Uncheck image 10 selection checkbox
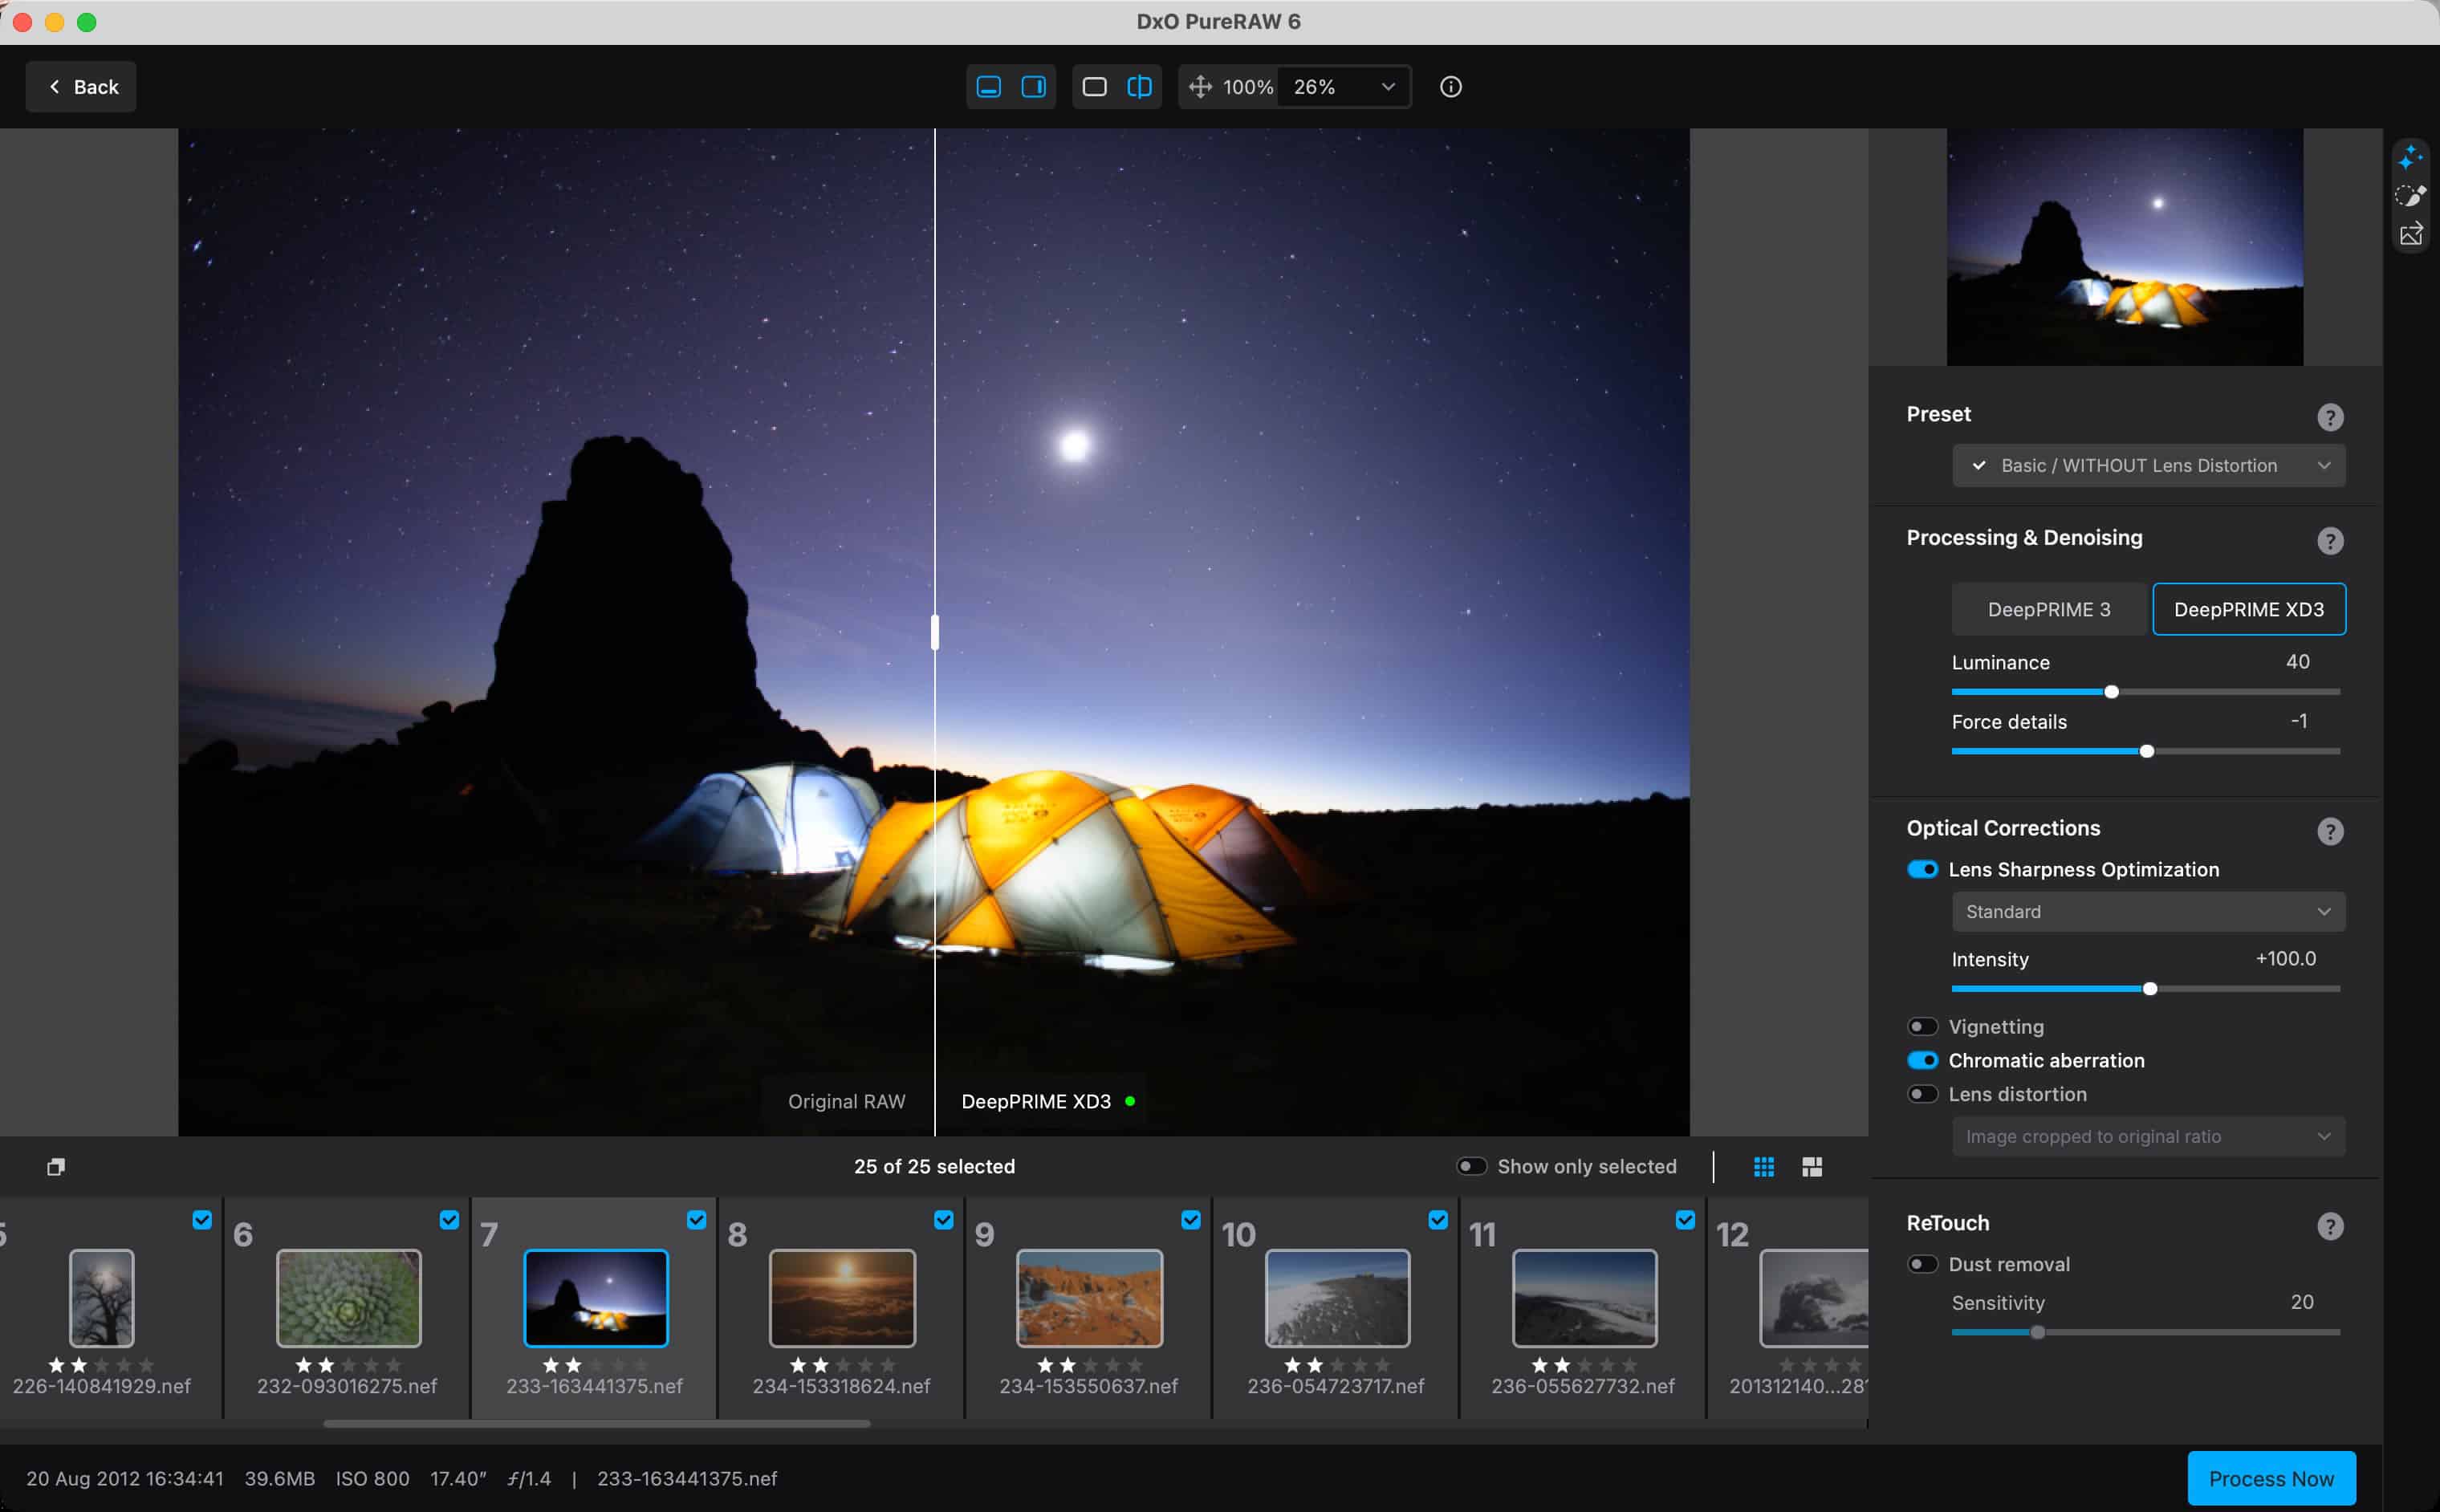This screenshot has height=1512, width=2440. pyautogui.click(x=1438, y=1219)
